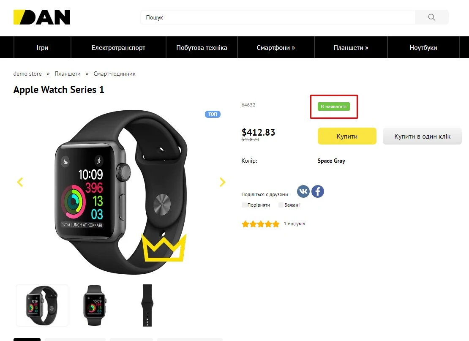469x341 pixels.
Task: Tick the Порівняти compare checkbox
Action: [x=244, y=205]
